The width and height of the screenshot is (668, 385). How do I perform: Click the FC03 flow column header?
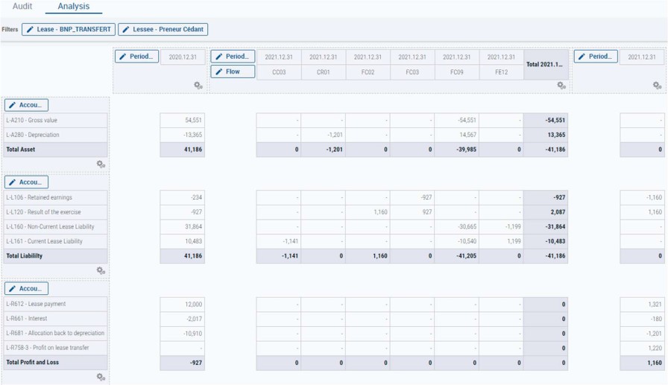(412, 72)
